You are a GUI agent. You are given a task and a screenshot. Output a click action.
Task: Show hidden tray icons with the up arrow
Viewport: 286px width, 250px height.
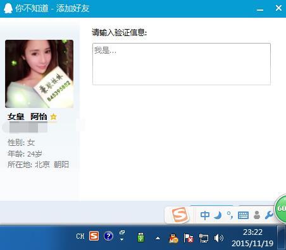pyautogui.click(x=158, y=238)
